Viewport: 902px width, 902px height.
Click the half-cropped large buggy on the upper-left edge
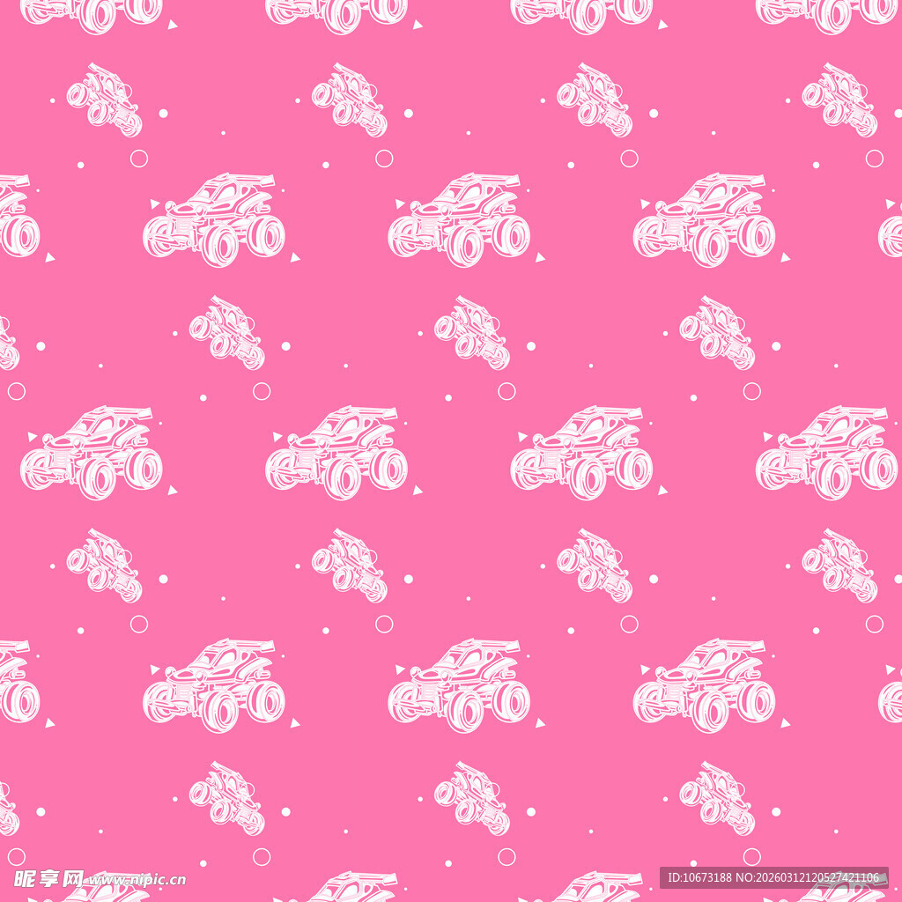[18, 220]
